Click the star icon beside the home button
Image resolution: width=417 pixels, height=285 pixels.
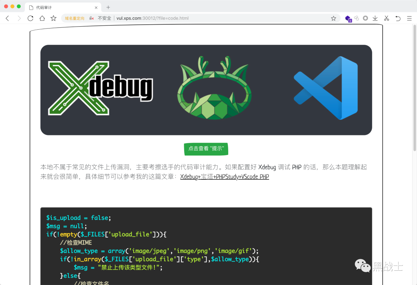point(53,19)
